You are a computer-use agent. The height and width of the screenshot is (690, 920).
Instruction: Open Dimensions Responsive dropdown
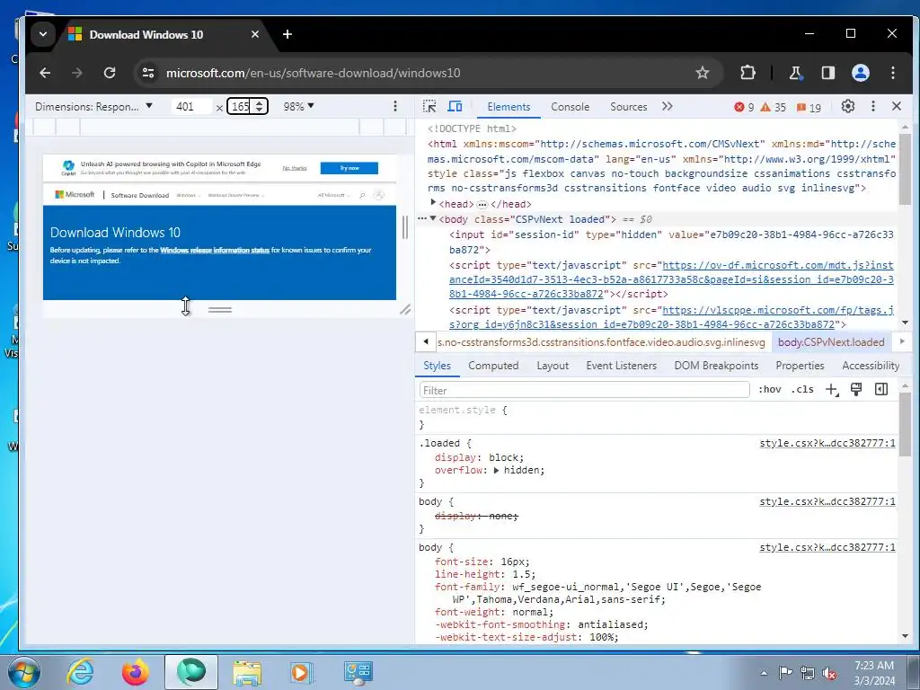pyautogui.click(x=93, y=106)
